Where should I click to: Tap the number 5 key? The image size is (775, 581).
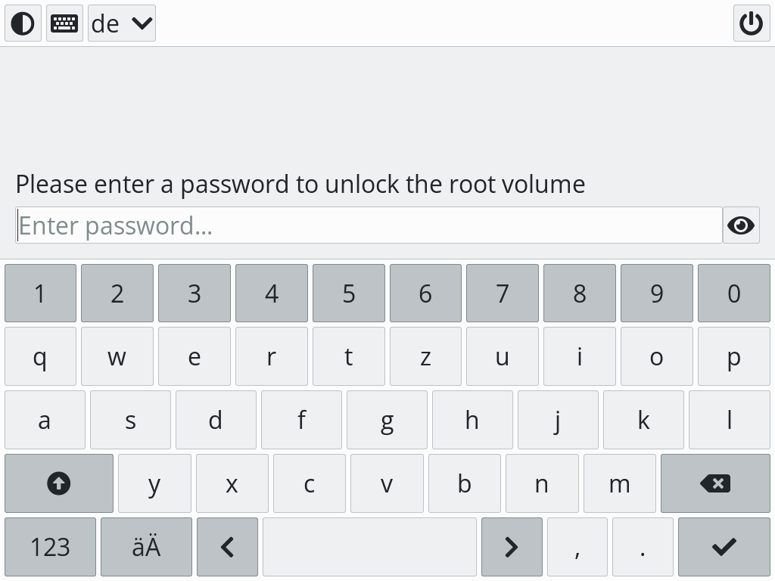pyautogui.click(x=348, y=294)
